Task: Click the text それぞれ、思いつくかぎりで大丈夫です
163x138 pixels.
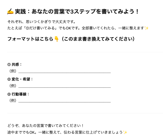Action: [x=41, y=22]
